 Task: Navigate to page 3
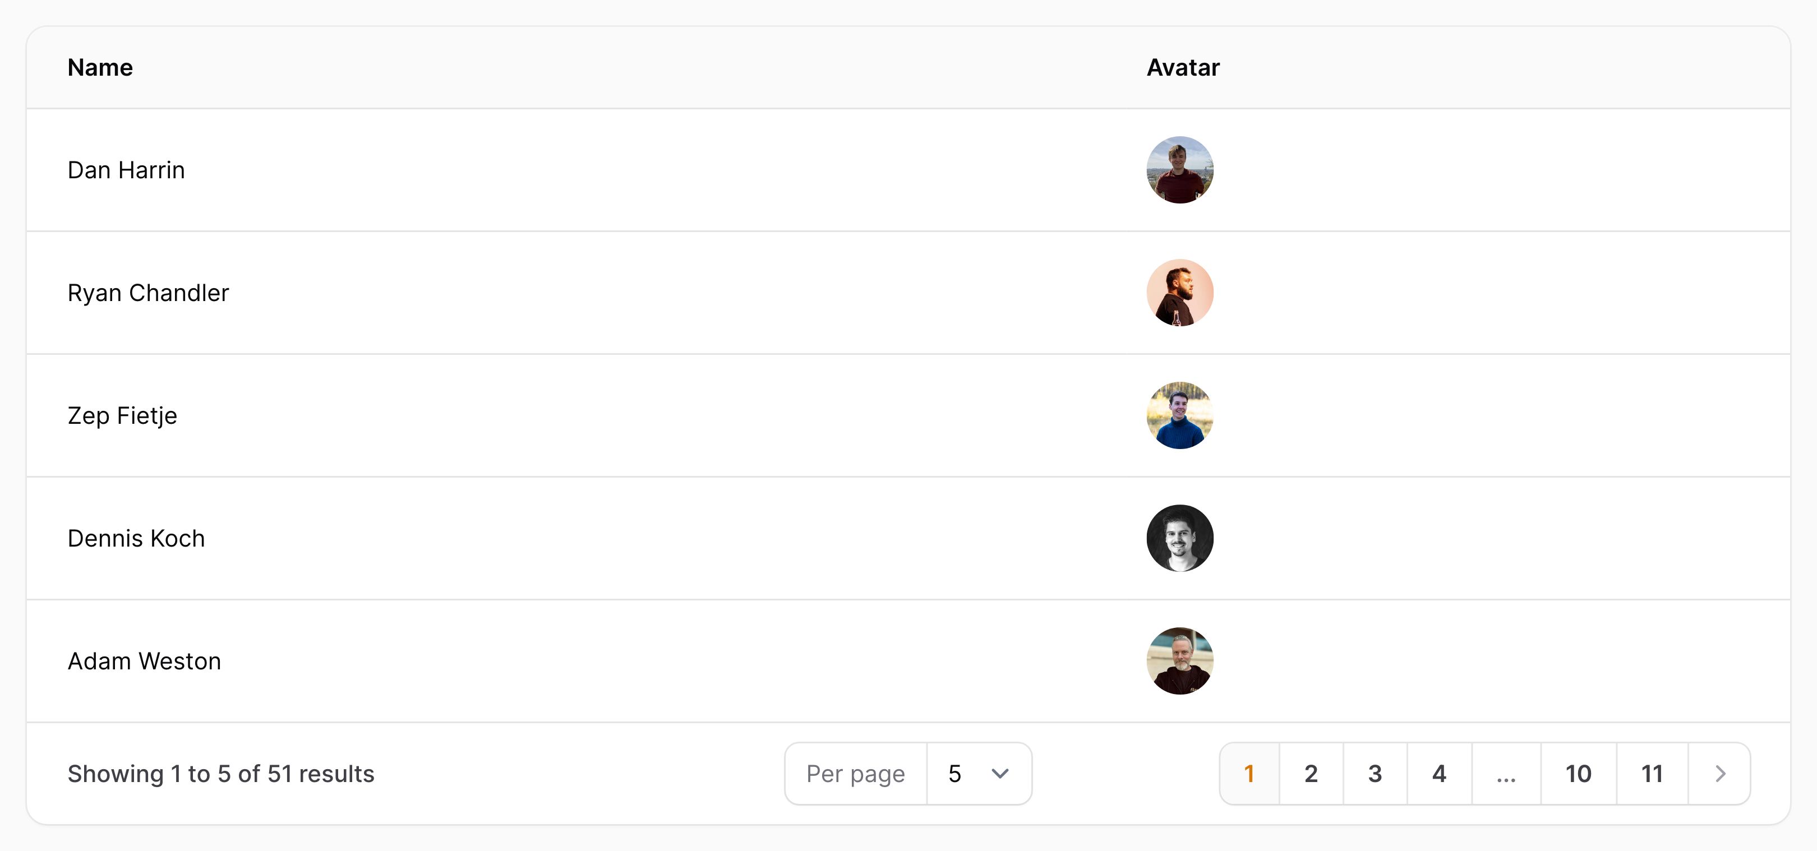1375,774
